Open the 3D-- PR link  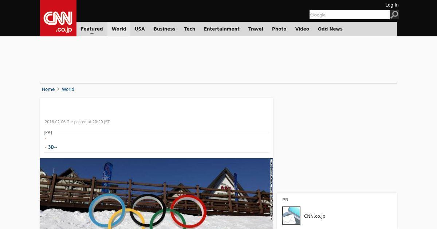click(x=53, y=147)
